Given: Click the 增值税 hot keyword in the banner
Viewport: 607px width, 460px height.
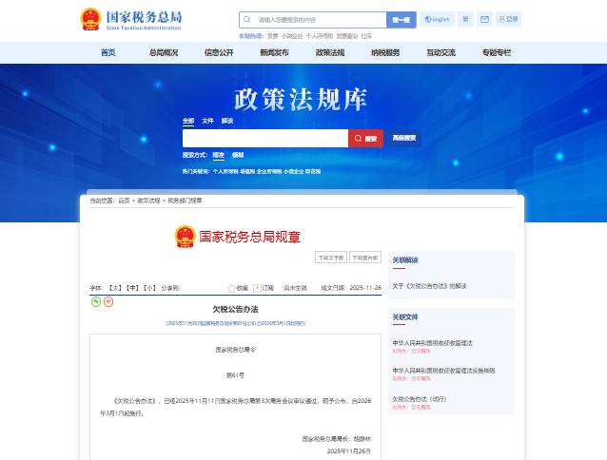Looking at the screenshot, I should pyautogui.click(x=247, y=172).
